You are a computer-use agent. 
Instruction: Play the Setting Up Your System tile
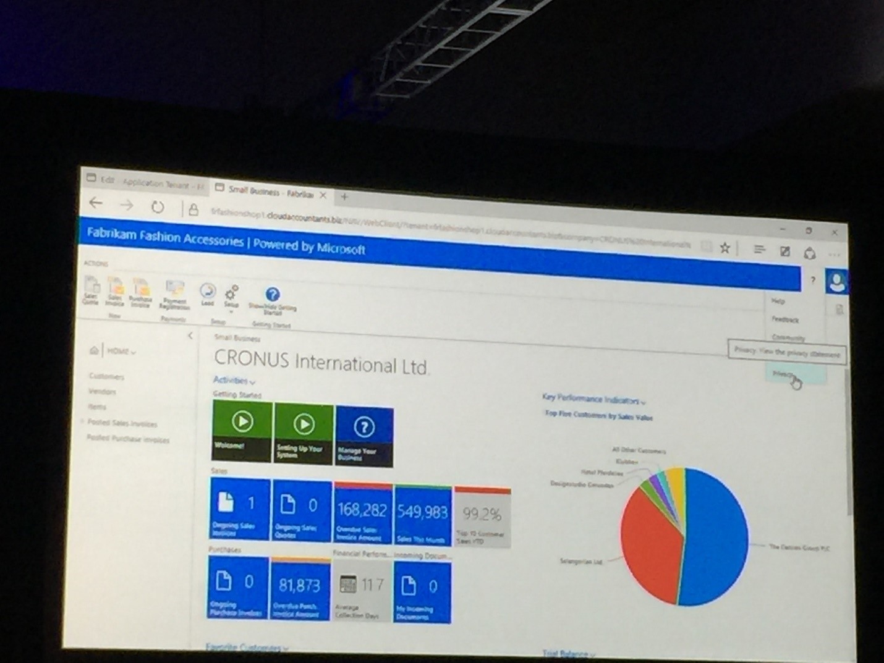coord(303,434)
